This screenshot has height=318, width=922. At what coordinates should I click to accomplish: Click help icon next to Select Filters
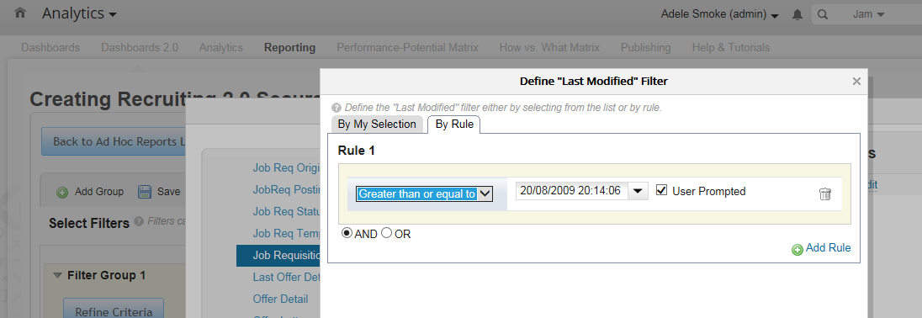[139, 221]
